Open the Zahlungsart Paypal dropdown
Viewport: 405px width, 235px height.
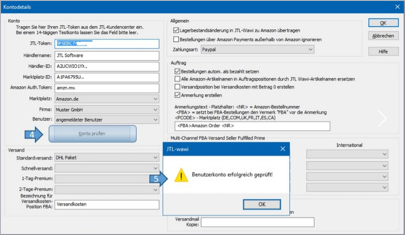click(x=258, y=50)
